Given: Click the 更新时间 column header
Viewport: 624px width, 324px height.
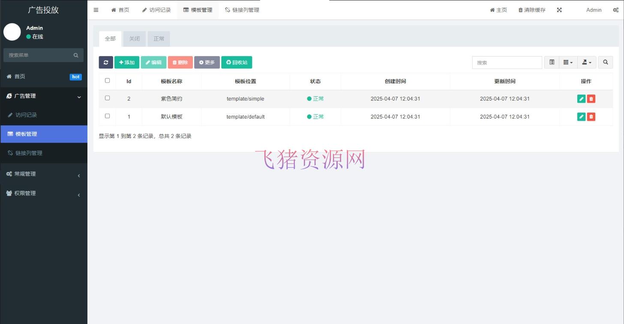Looking at the screenshot, I should coord(504,81).
